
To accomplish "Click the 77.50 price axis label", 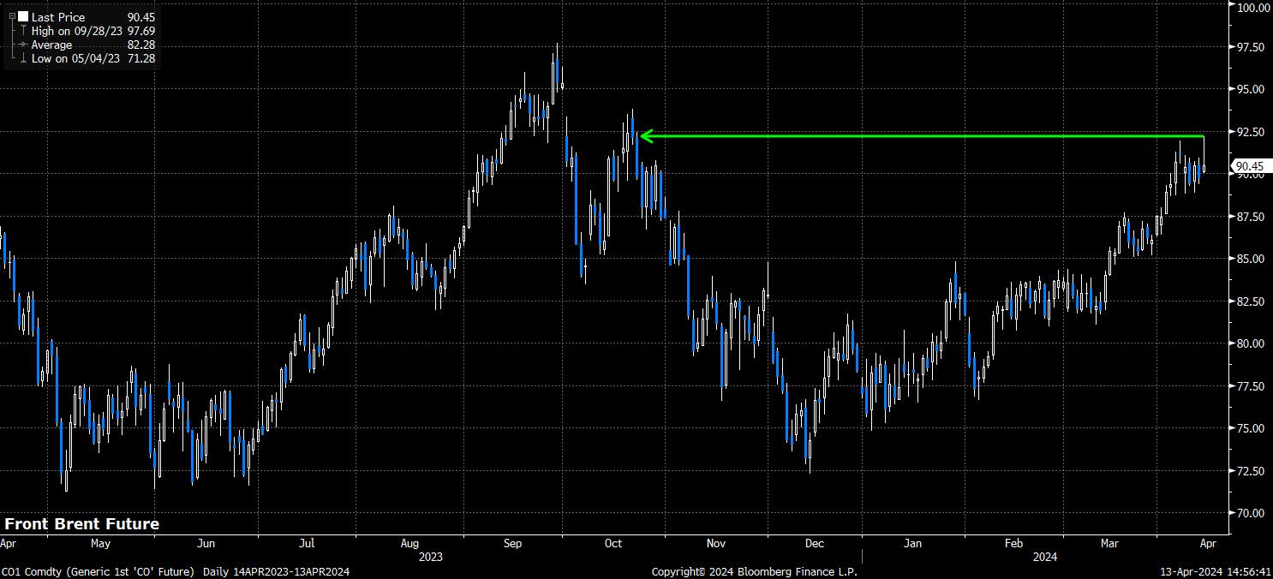I will click(1252, 386).
